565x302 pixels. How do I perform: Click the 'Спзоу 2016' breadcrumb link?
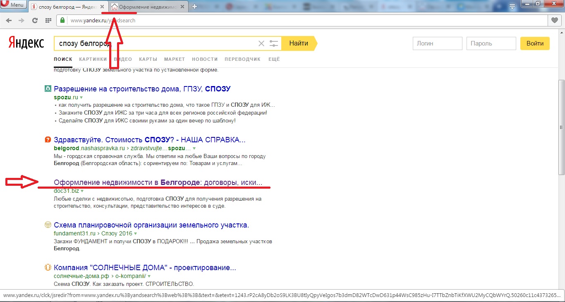(117, 233)
